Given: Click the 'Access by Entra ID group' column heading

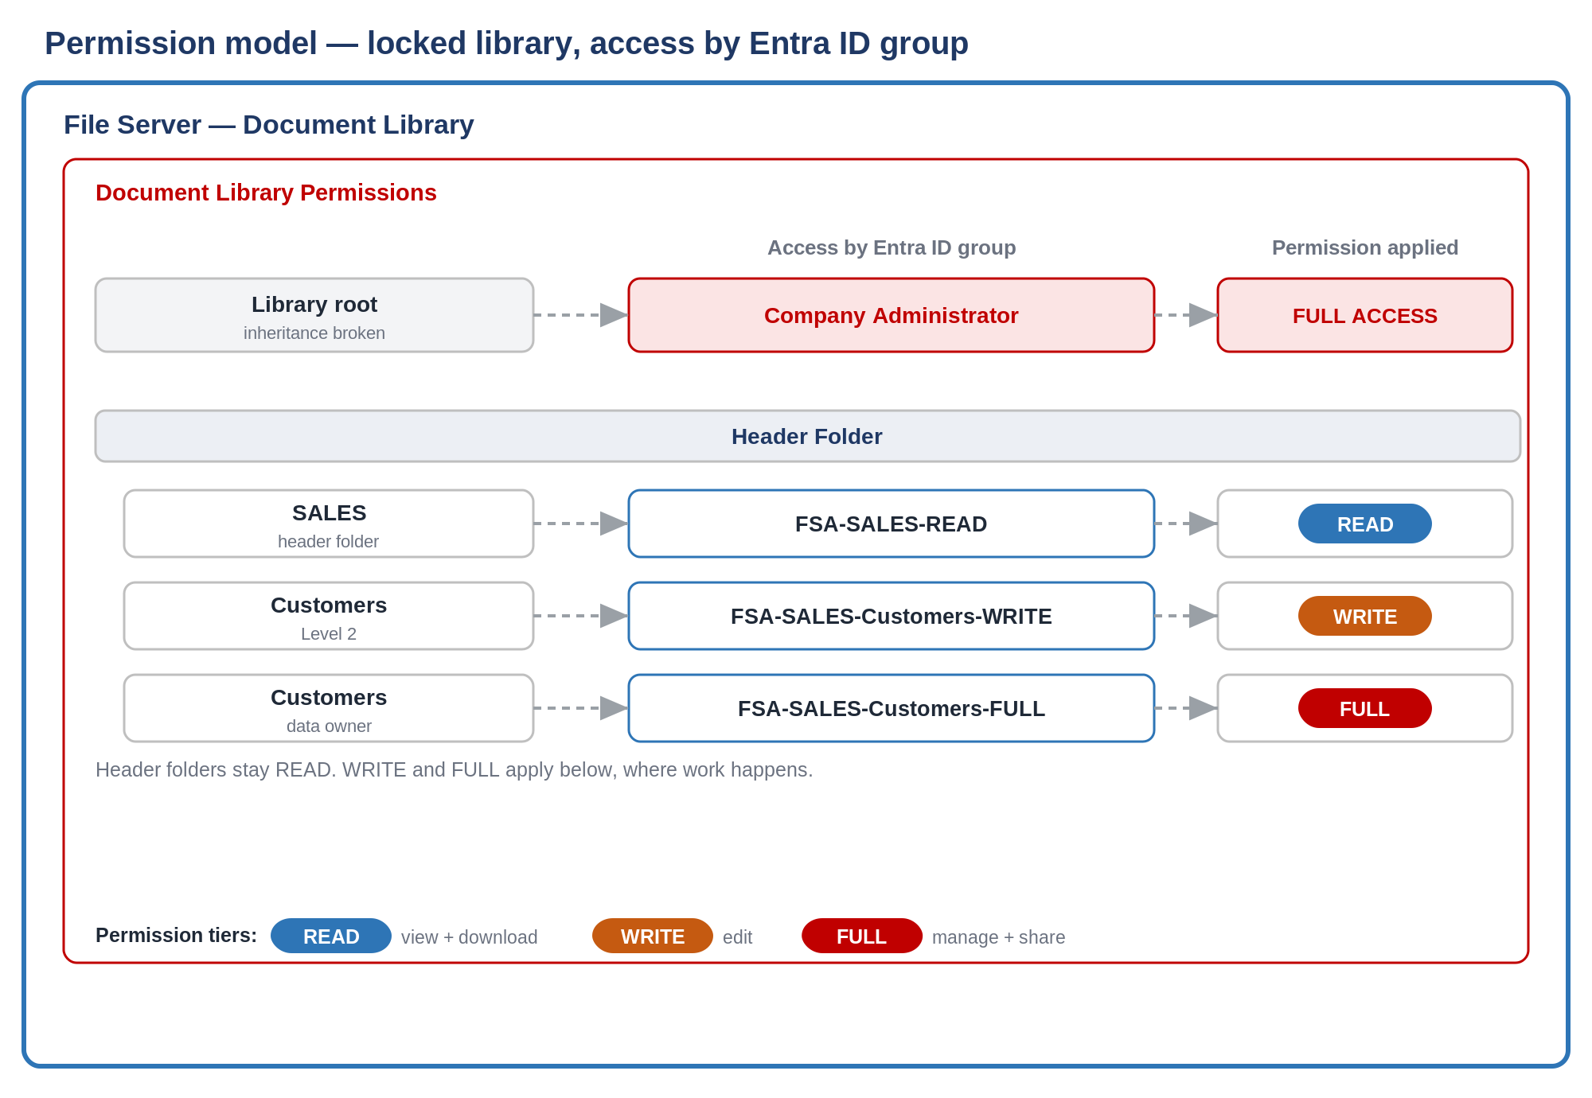Looking at the screenshot, I should pyautogui.click(x=892, y=247).
